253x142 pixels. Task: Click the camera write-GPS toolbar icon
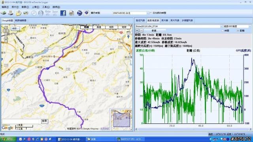point(41,13)
